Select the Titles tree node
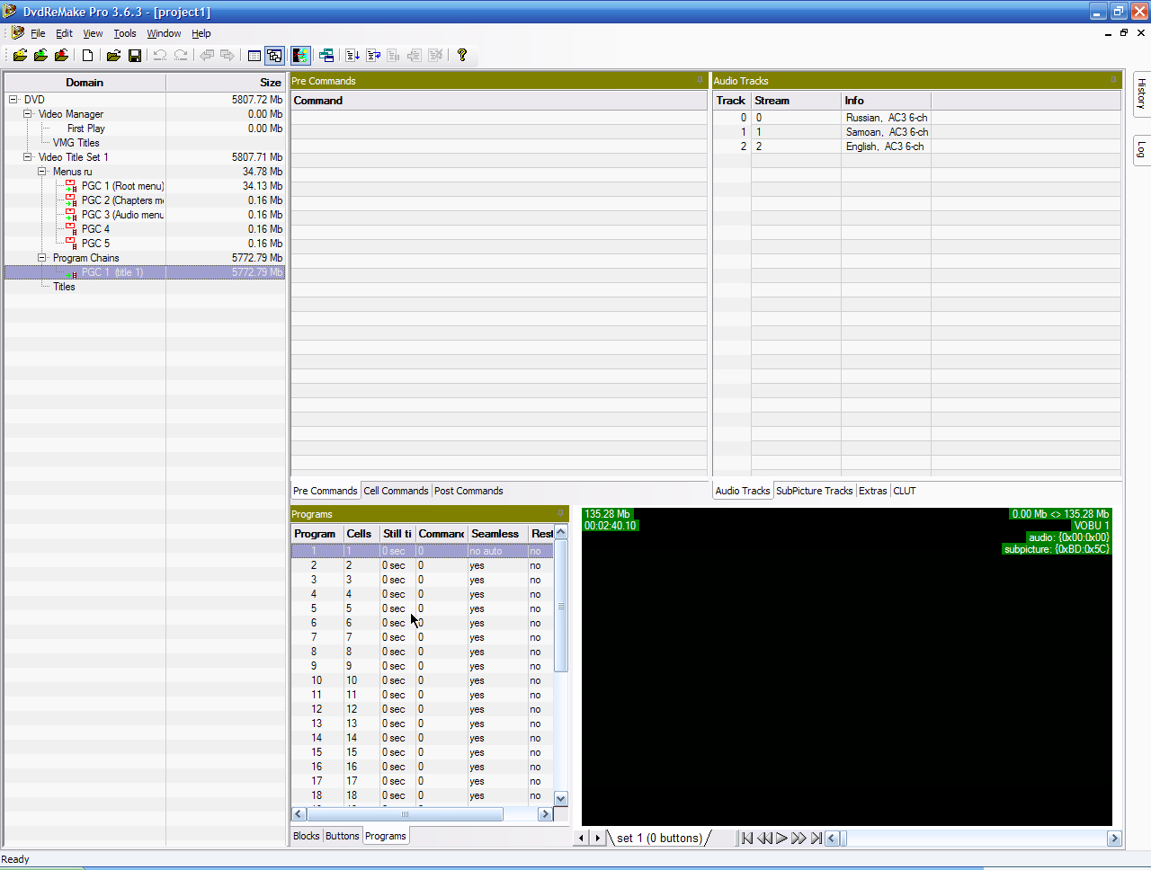The height and width of the screenshot is (870, 1151). 64,287
